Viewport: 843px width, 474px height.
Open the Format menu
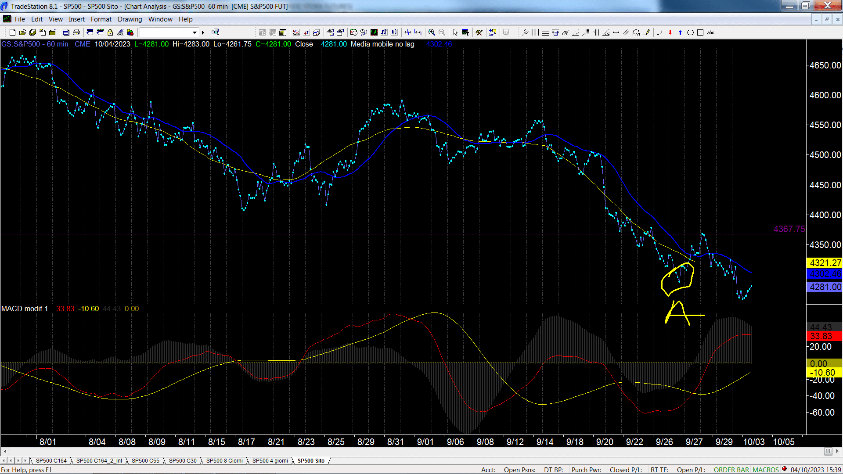(101, 19)
